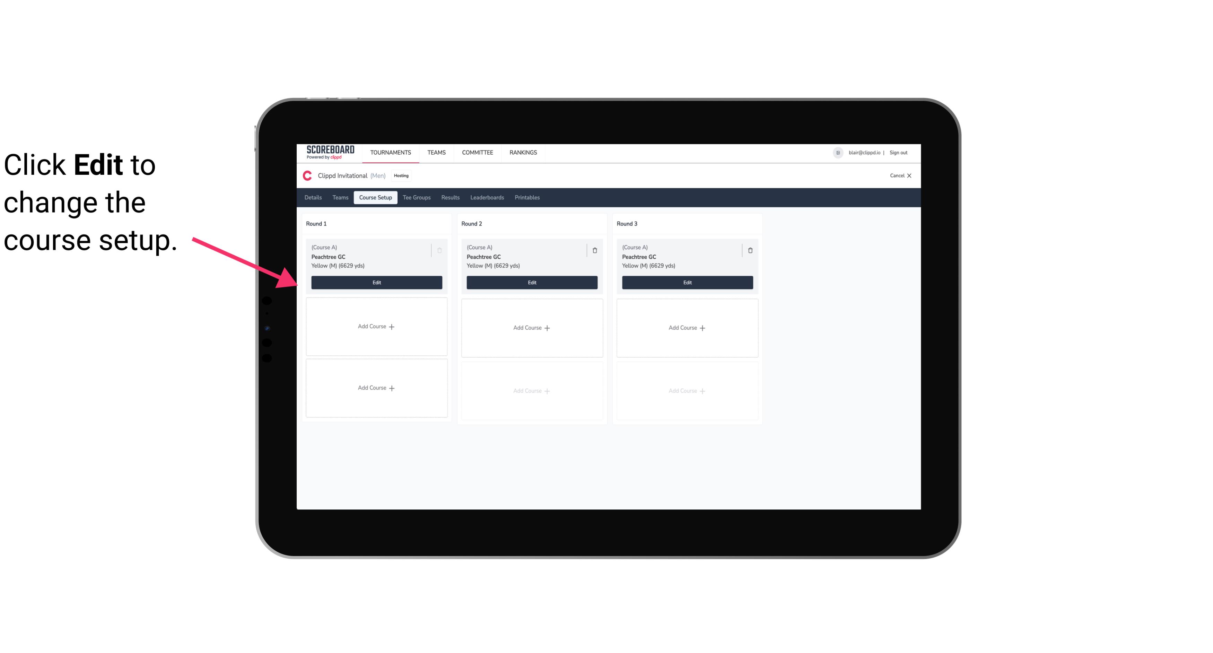
Task: Click the Clippd logo icon
Action: 306,175
